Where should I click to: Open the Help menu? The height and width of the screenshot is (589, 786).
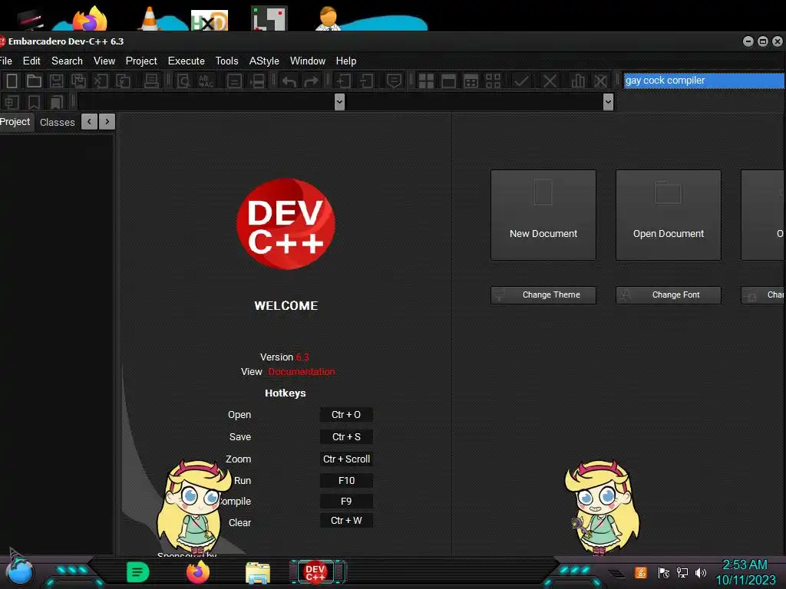click(346, 61)
